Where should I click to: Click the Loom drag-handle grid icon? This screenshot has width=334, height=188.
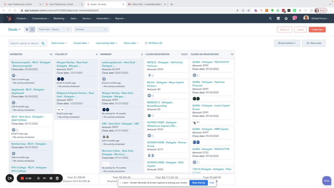click(38, 178)
